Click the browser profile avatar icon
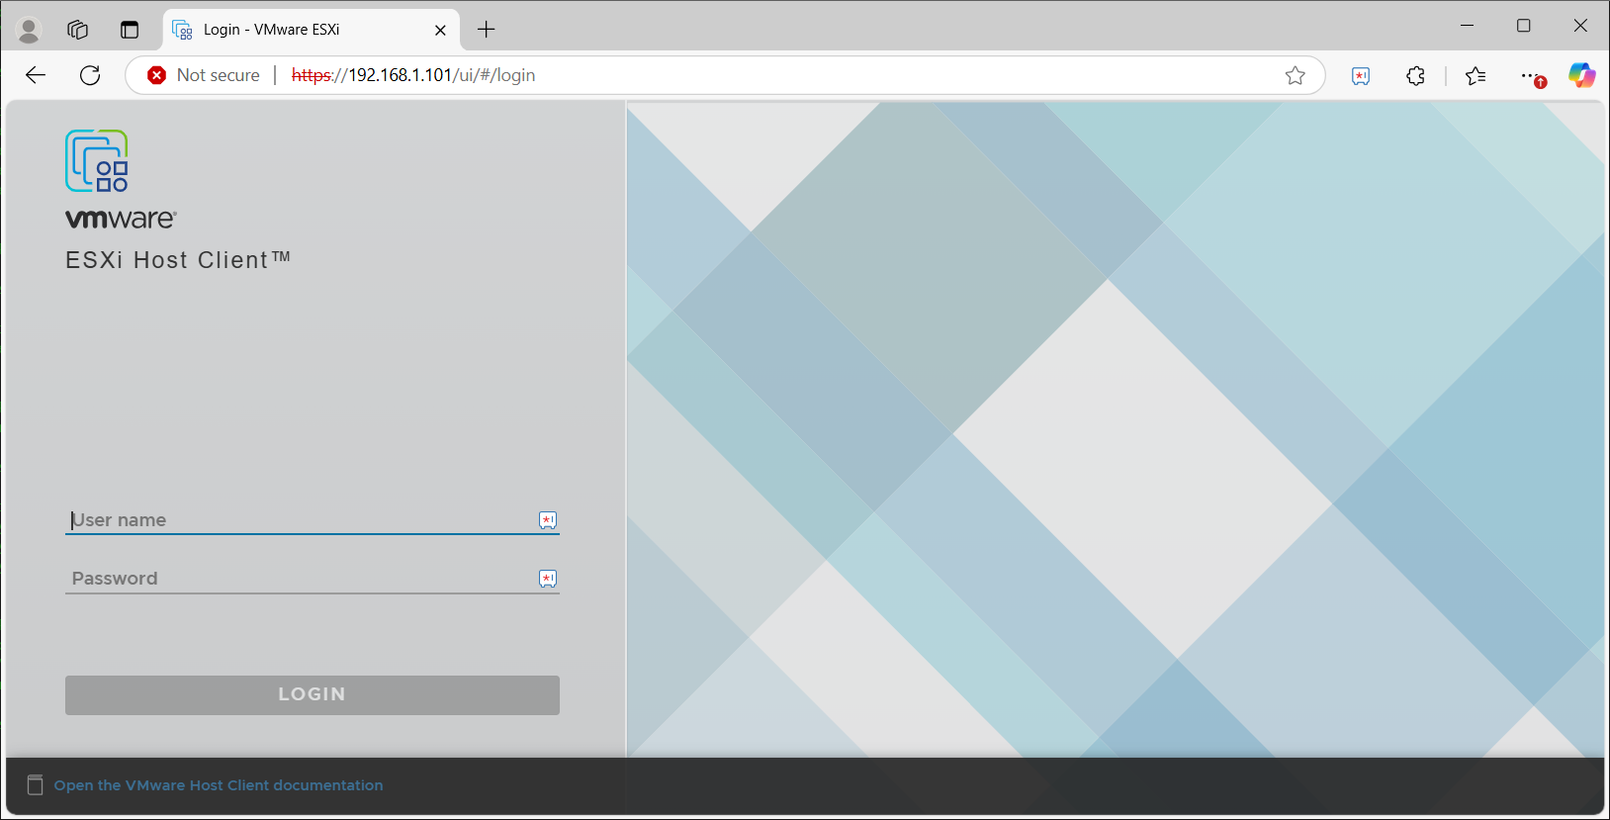This screenshot has height=820, width=1610. click(29, 31)
